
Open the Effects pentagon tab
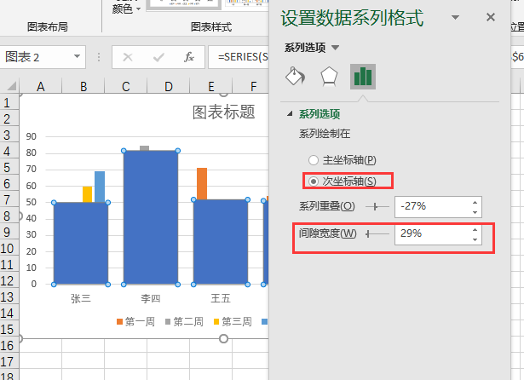tap(328, 77)
